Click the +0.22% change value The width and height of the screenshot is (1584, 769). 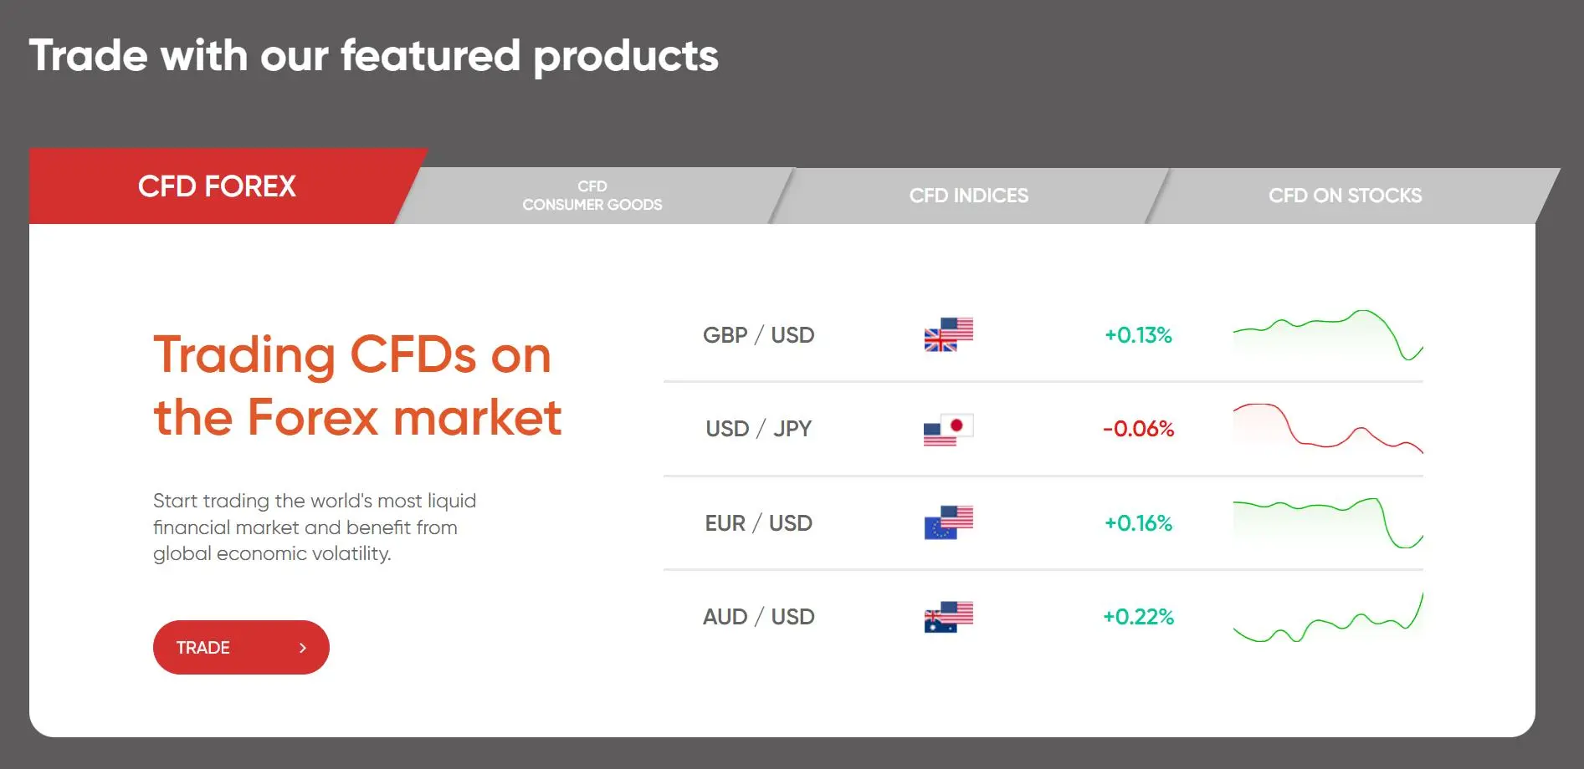(1138, 617)
